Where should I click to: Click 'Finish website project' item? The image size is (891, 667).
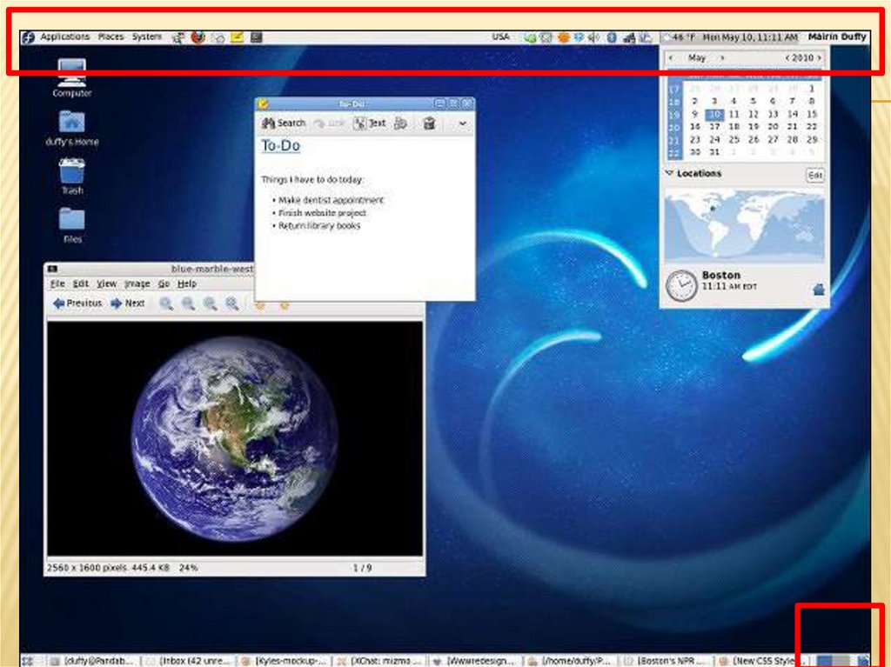tap(322, 212)
